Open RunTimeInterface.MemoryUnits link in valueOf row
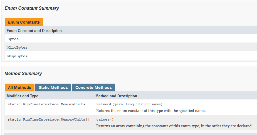 54,104
